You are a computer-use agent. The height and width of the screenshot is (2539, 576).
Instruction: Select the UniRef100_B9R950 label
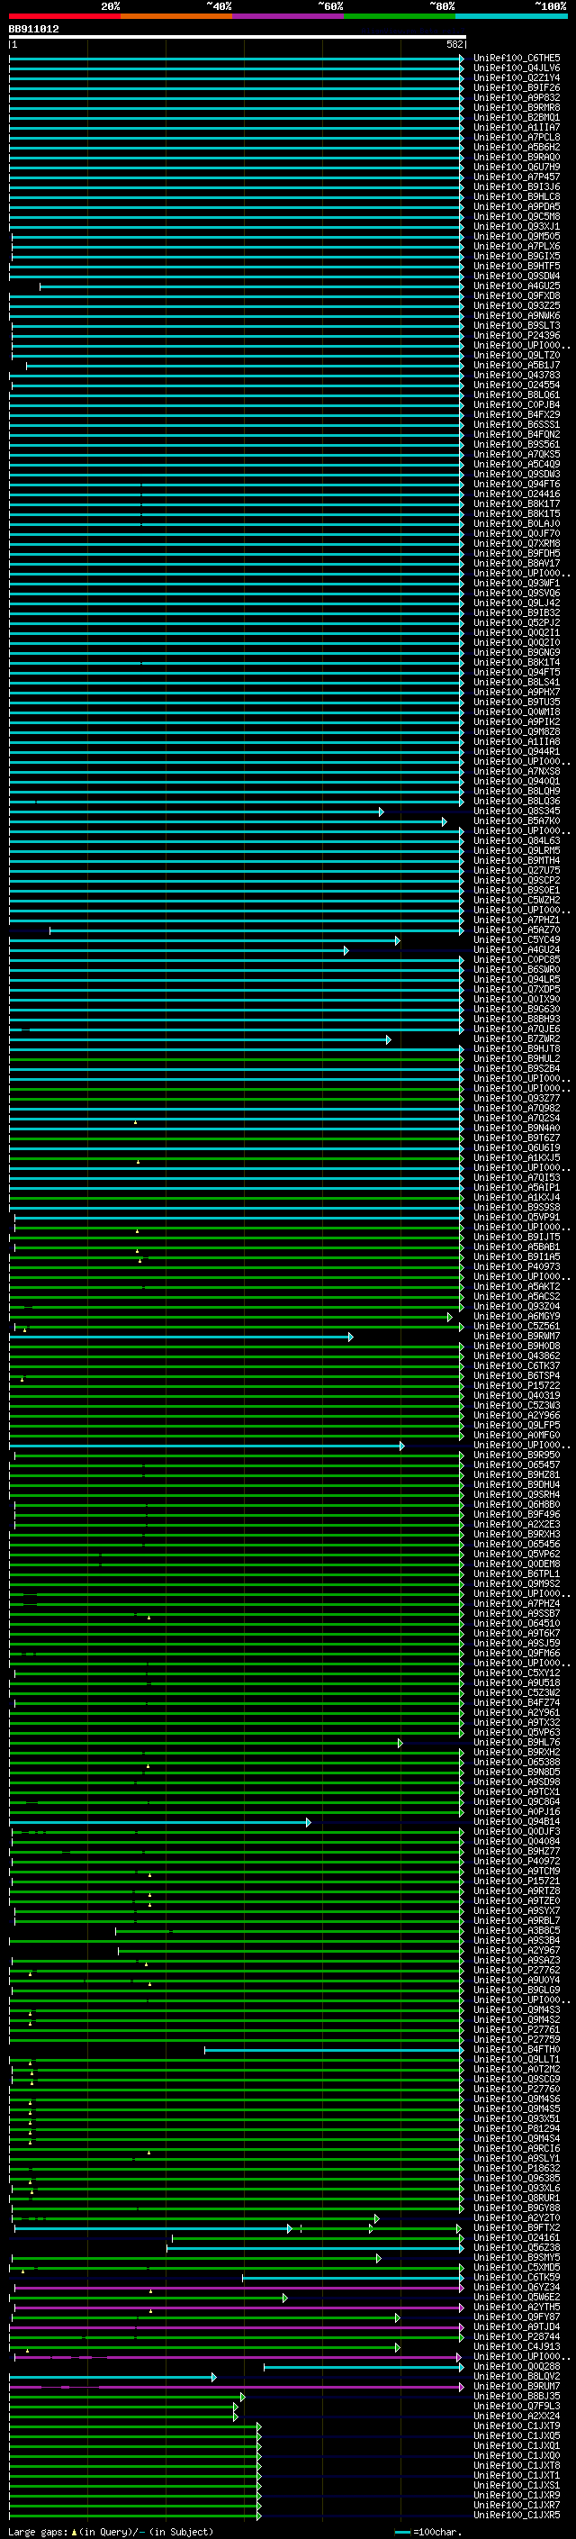(516, 1455)
